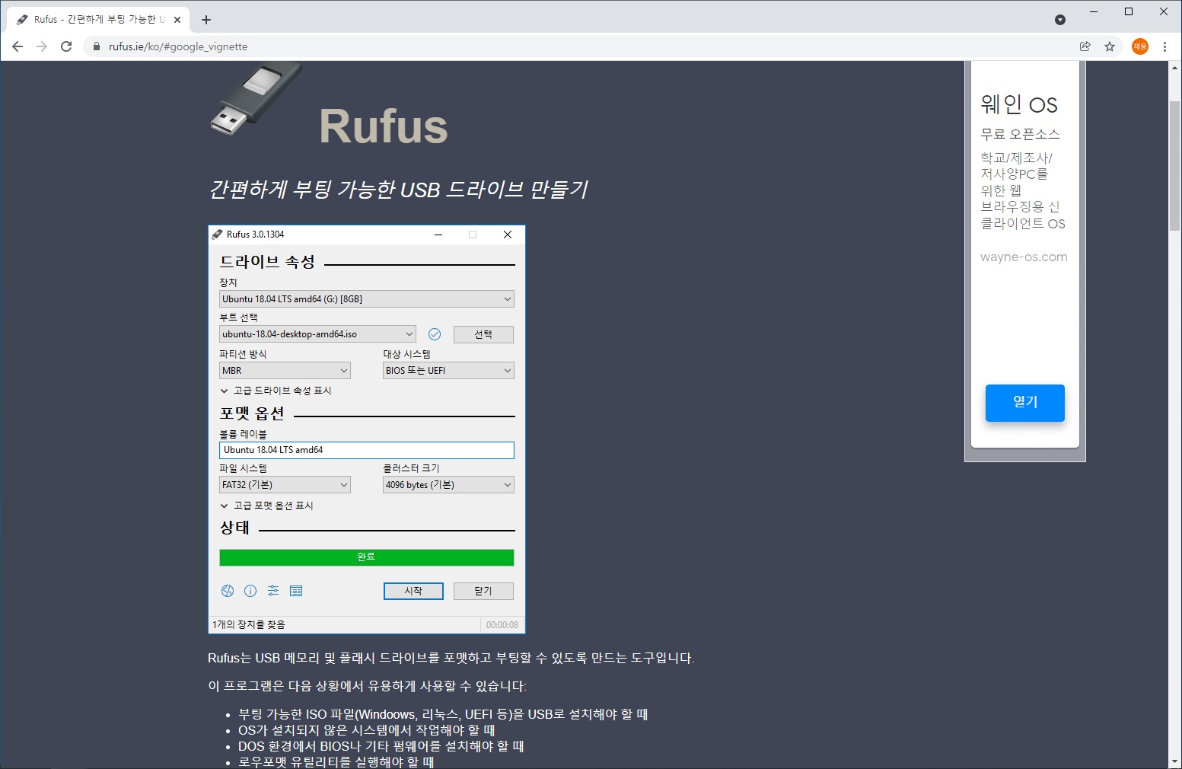
Task: Share this page via share icon
Action: [1085, 46]
